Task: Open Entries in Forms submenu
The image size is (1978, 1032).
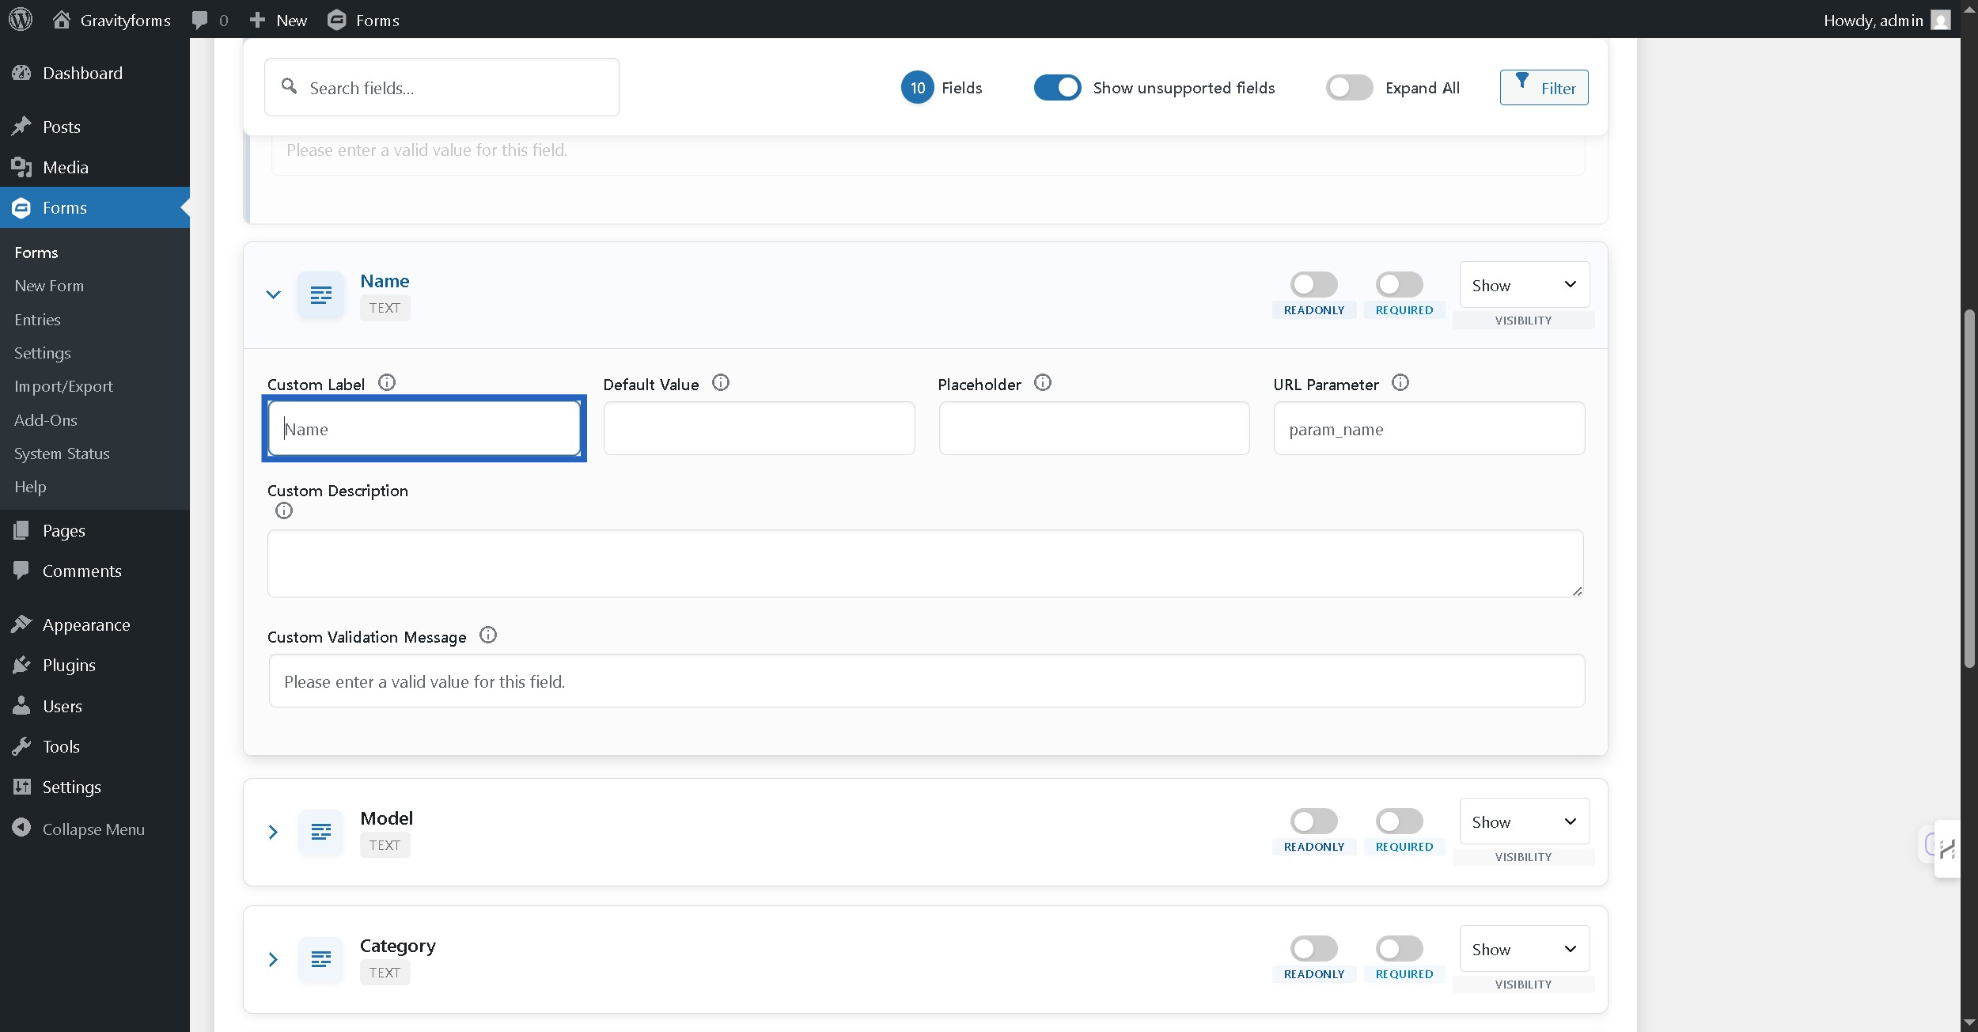Action: 37,320
